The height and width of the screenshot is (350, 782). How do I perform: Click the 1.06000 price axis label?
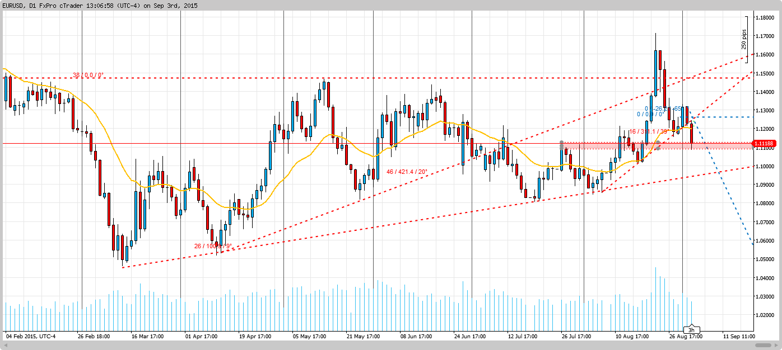pyautogui.click(x=765, y=241)
